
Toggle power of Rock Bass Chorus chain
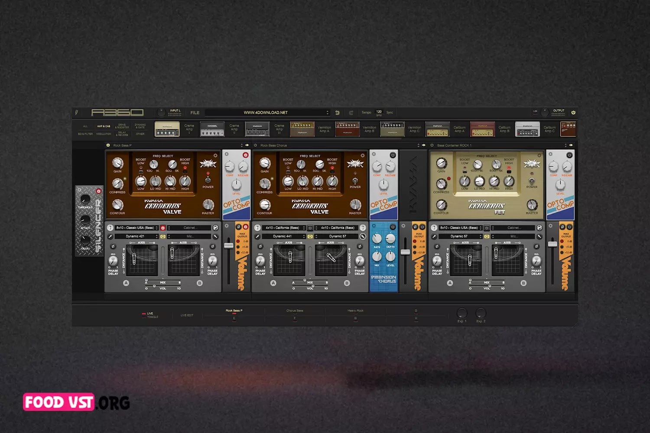click(255, 145)
